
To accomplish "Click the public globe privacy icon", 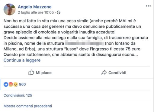I will (x=59, y=13).
